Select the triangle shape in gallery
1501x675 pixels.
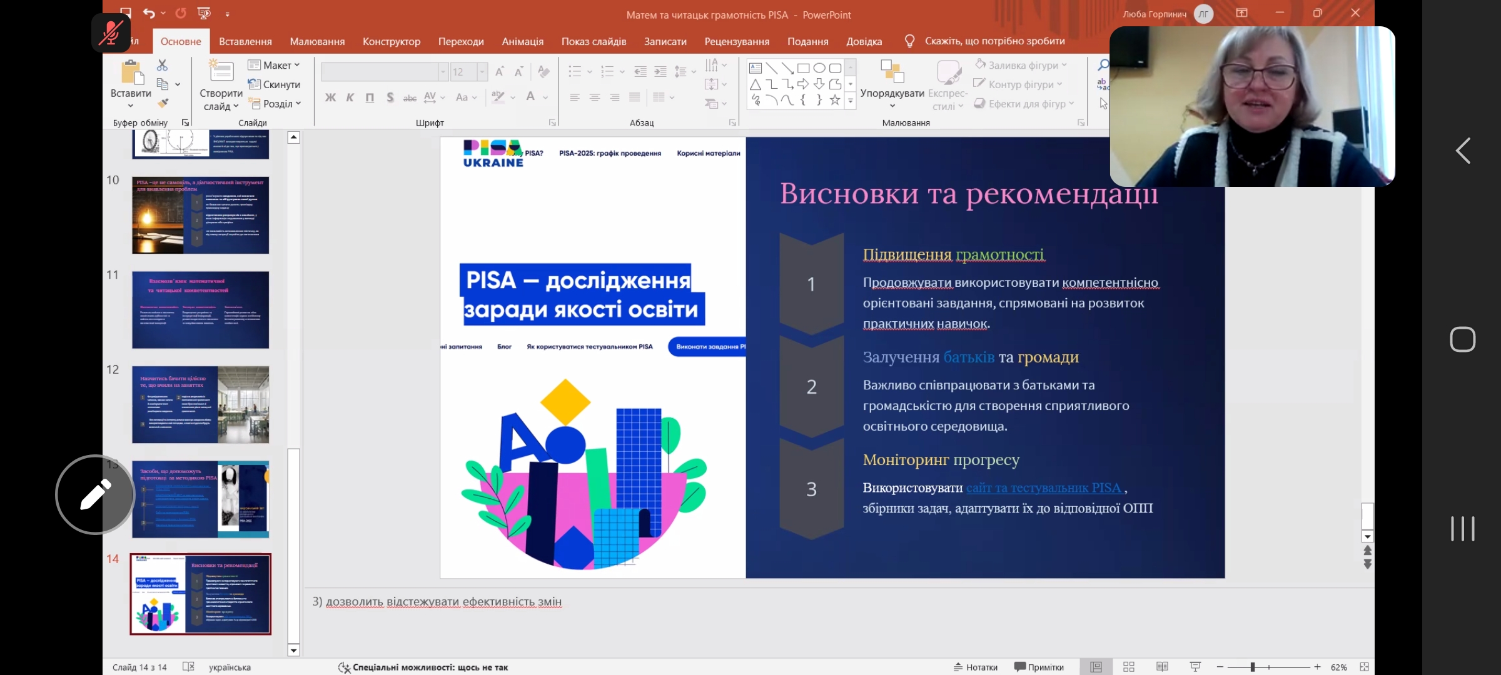point(756,84)
